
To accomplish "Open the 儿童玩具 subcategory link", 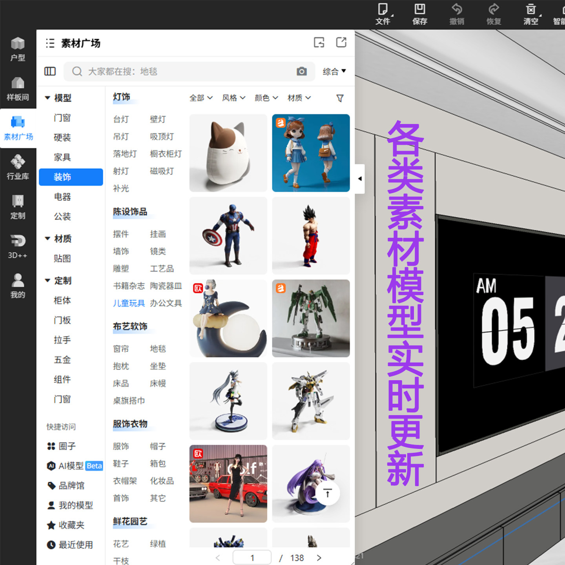I will click(x=129, y=303).
